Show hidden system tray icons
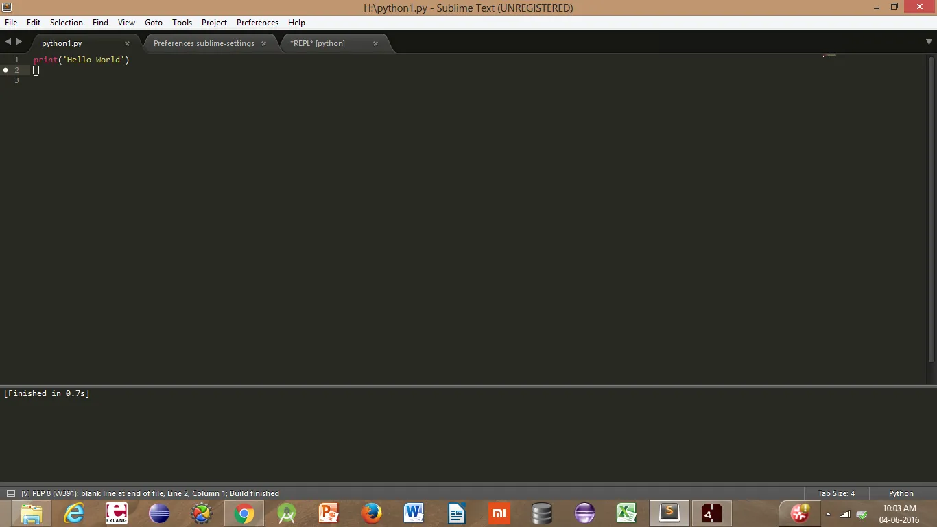 click(828, 514)
